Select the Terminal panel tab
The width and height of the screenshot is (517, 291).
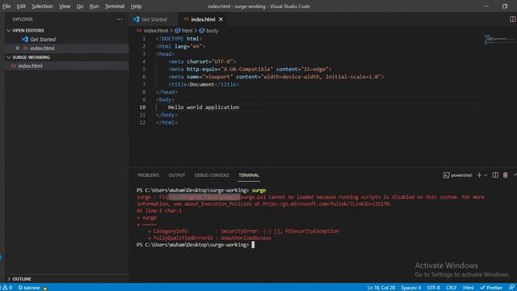[249, 175]
